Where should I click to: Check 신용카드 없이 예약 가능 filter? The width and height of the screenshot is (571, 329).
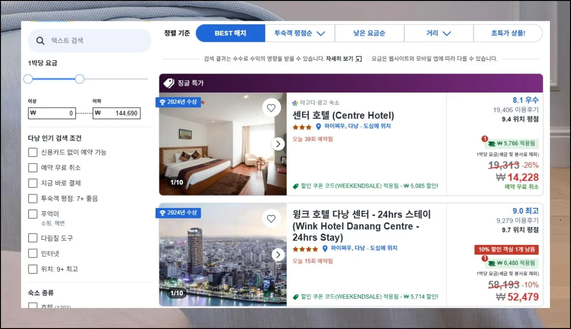click(32, 152)
